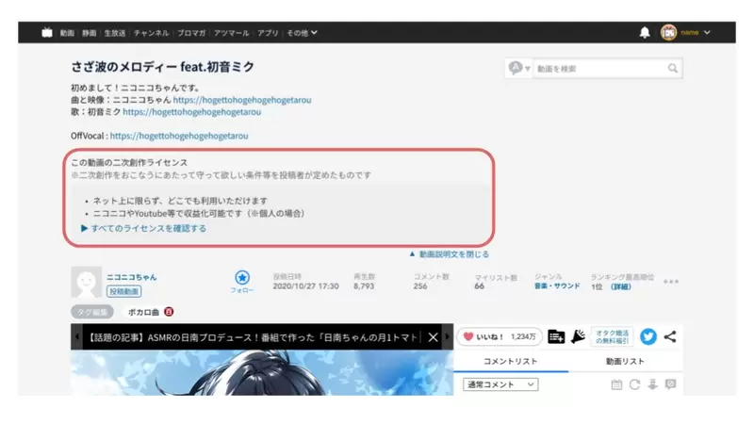Image resolution: width=754 pixels, height=424 pixels.
Task: Open the ニコニコちゃん uploader profile link
Action: pyautogui.click(x=132, y=277)
